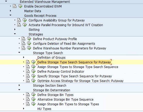143x112 pixels.
Task: Execute activity icon for Enable Decentralized EWM
Action: coord(20,6)
